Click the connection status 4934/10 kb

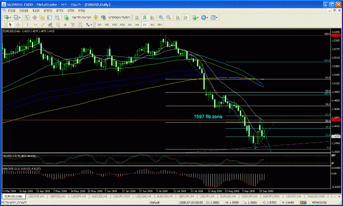coord(319,203)
